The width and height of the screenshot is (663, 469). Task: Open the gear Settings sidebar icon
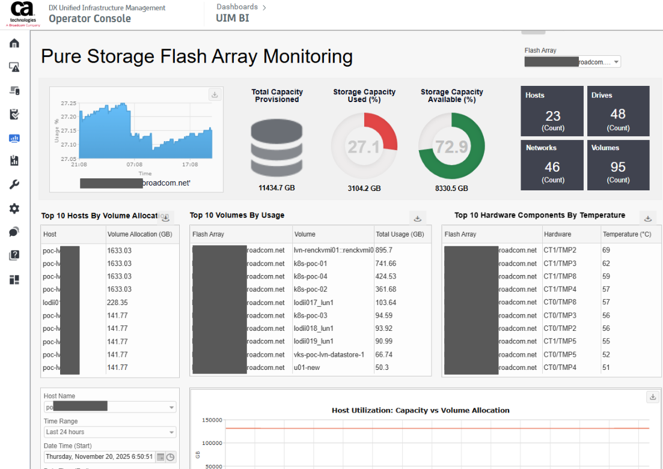tap(14, 208)
